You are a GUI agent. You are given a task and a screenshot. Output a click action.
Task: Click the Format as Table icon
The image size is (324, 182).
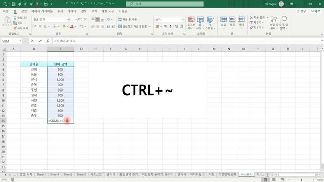point(200,19)
